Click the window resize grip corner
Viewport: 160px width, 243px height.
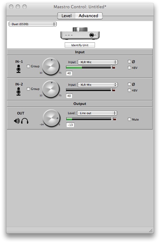[x=151, y=231]
